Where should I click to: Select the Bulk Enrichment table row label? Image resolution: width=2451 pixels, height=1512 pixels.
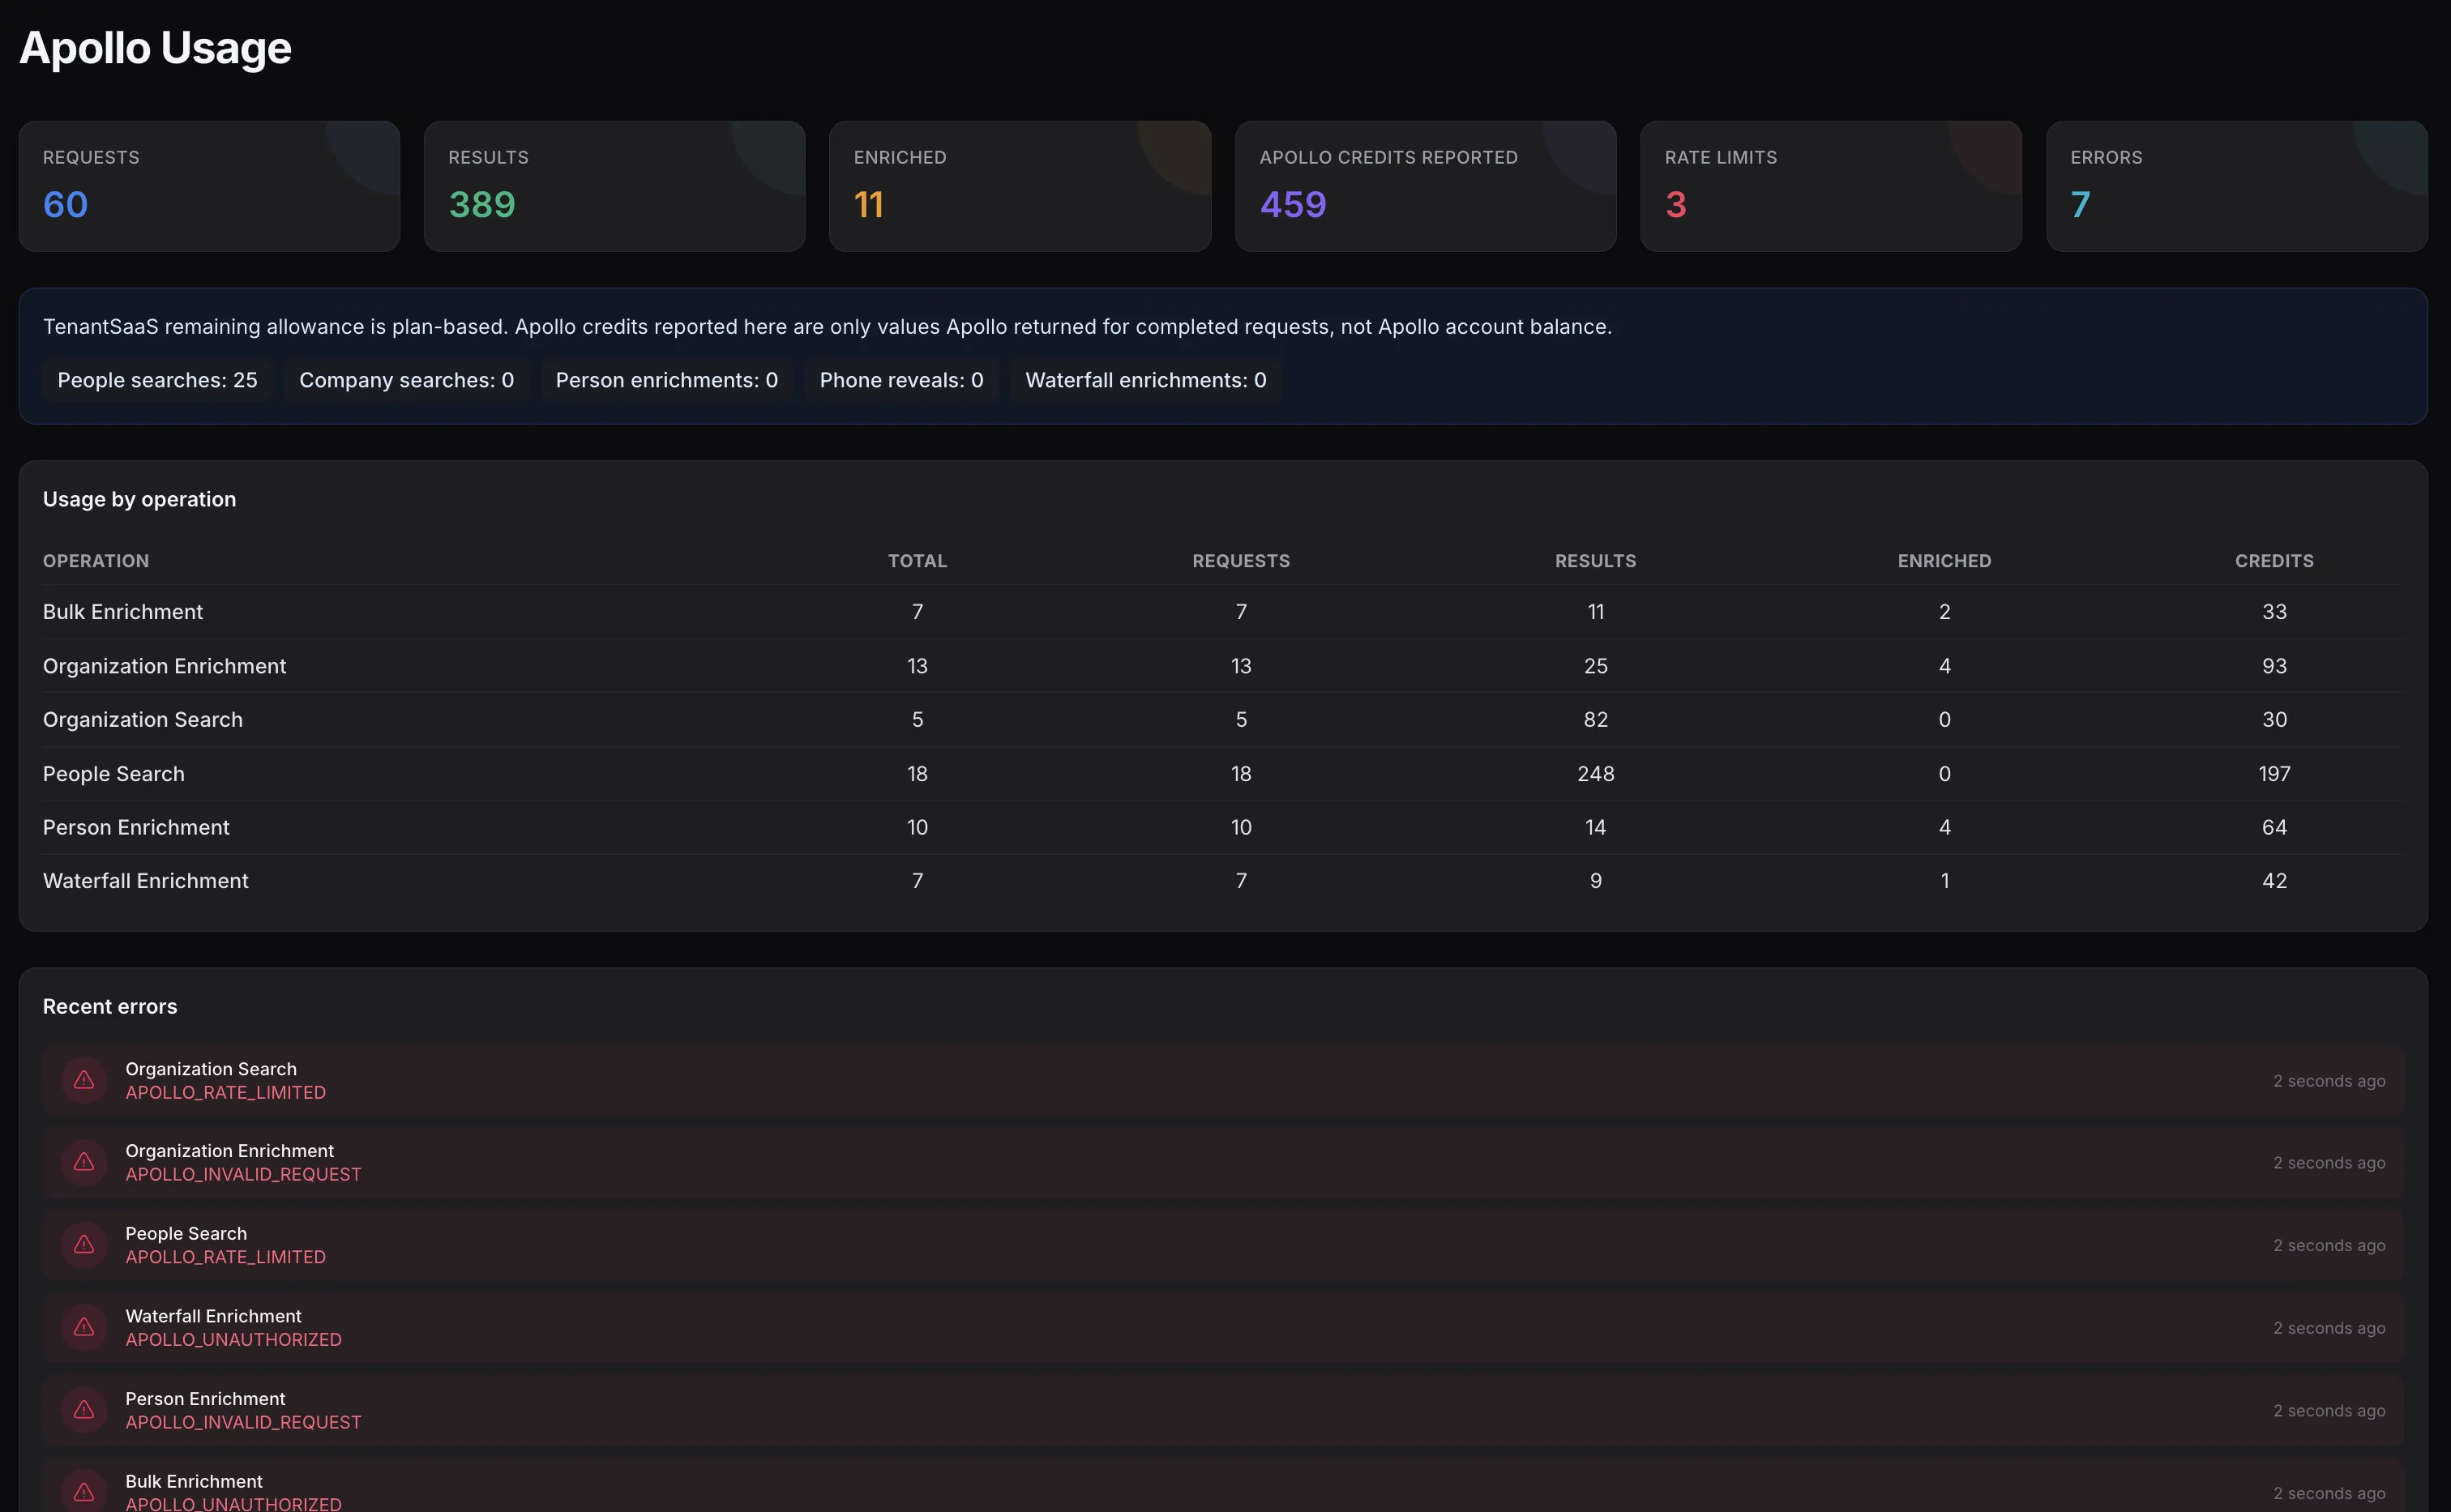(123, 612)
